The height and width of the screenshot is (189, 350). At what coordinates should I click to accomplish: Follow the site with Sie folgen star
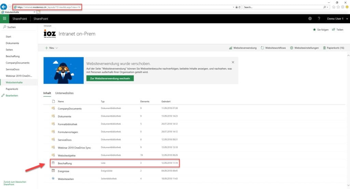tap(321, 30)
